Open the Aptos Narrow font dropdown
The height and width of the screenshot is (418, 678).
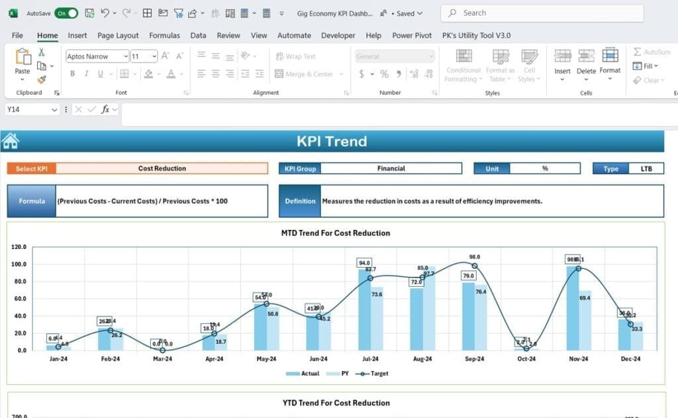coord(126,56)
